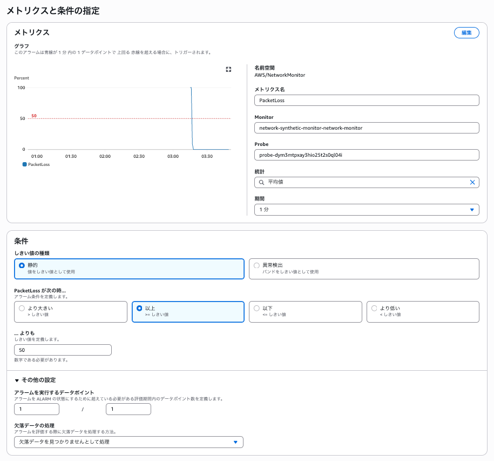Click the メトリクス名 PacketLoss field

(367, 101)
